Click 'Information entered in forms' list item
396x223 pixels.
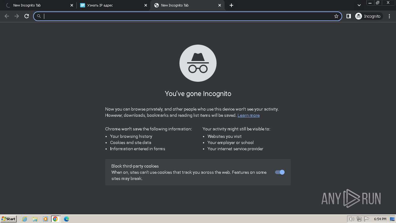[138, 149]
